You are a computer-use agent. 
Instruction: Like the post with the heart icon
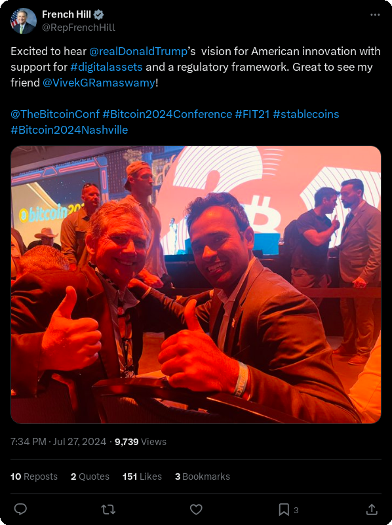click(x=196, y=510)
